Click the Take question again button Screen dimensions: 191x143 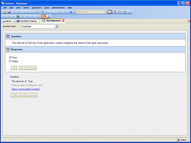[24, 95]
